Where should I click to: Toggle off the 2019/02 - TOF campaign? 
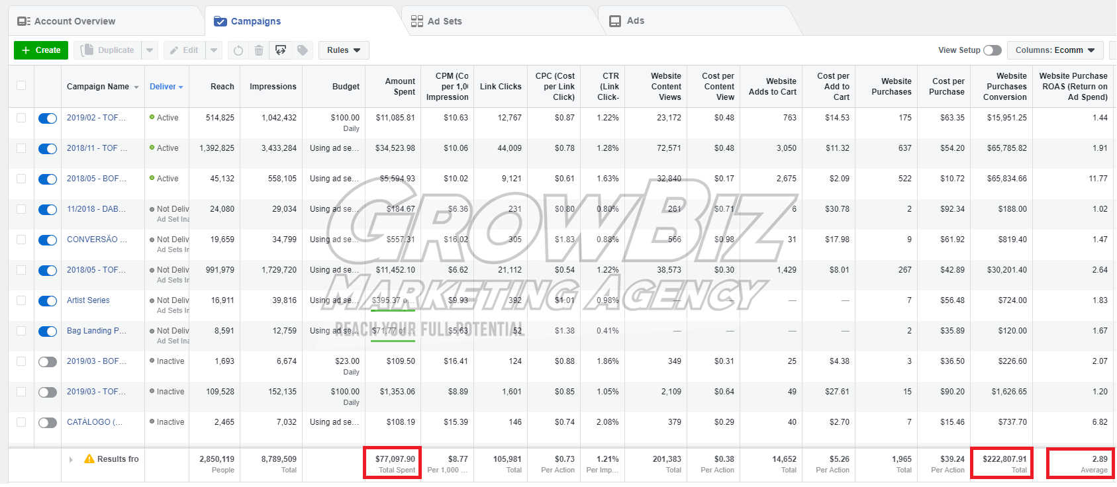[48, 118]
